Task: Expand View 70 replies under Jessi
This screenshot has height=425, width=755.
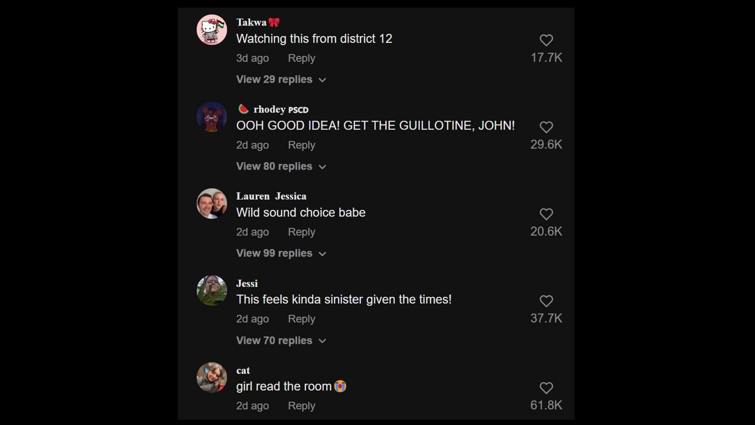Action: (281, 340)
